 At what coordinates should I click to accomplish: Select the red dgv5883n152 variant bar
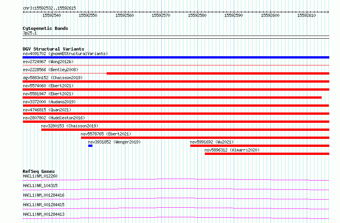(x=176, y=81)
